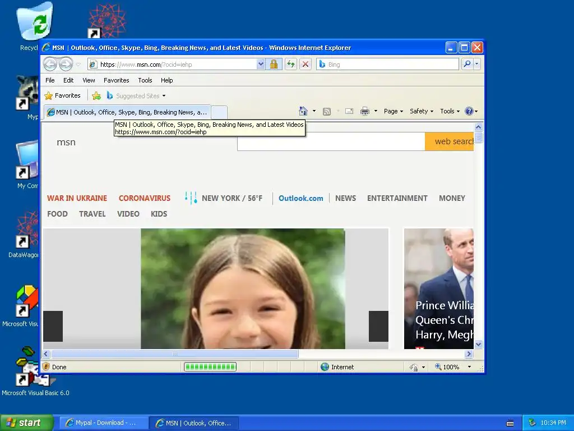Open the File menu
The height and width of the screenshot is (431, 574).
[x=50, y=80]
